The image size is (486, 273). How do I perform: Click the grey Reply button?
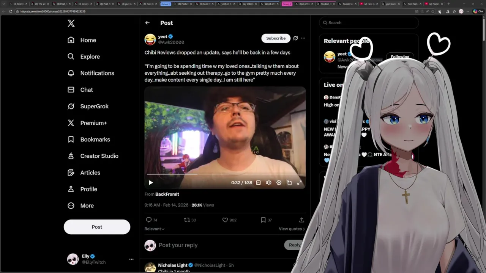295,245
